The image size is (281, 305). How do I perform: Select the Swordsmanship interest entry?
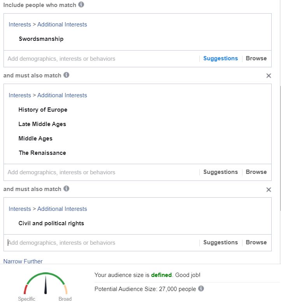pyautogui.click(x=41, y=39)
